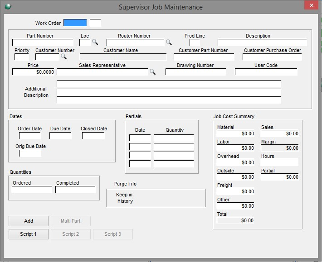Click the Script 1 button
322x262 pixels.
(29, 234)
